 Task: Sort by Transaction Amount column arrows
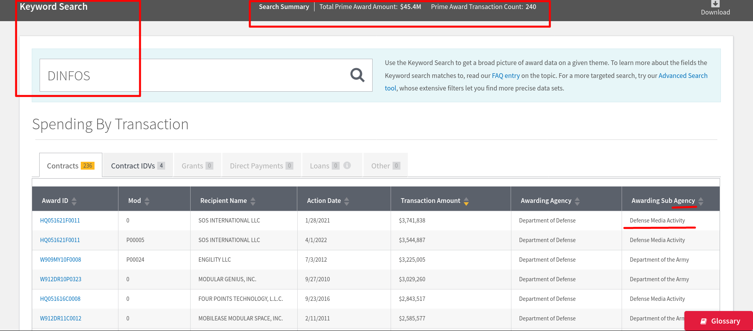click(x=466, y=201)
